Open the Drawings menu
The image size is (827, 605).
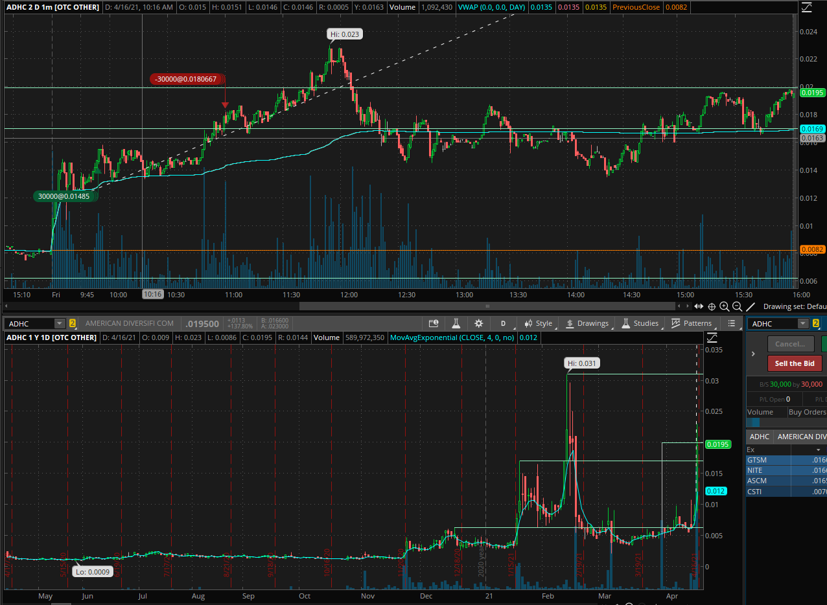(587, 323)
